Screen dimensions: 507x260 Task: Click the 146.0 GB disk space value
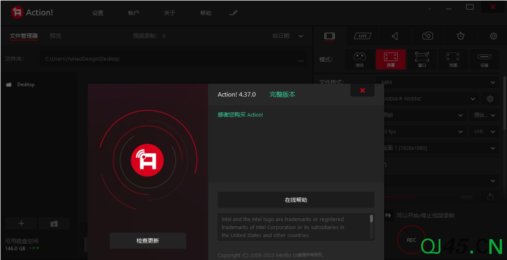15,249
